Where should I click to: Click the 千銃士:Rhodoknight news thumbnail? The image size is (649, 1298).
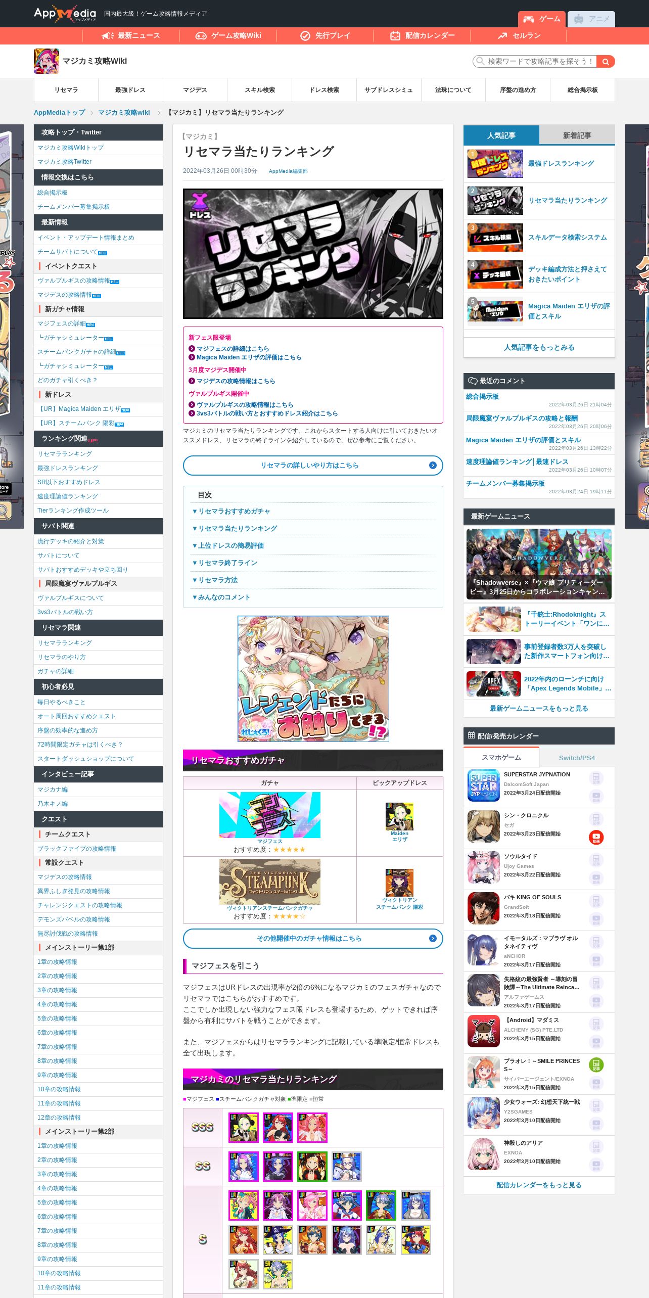(494, 619)
